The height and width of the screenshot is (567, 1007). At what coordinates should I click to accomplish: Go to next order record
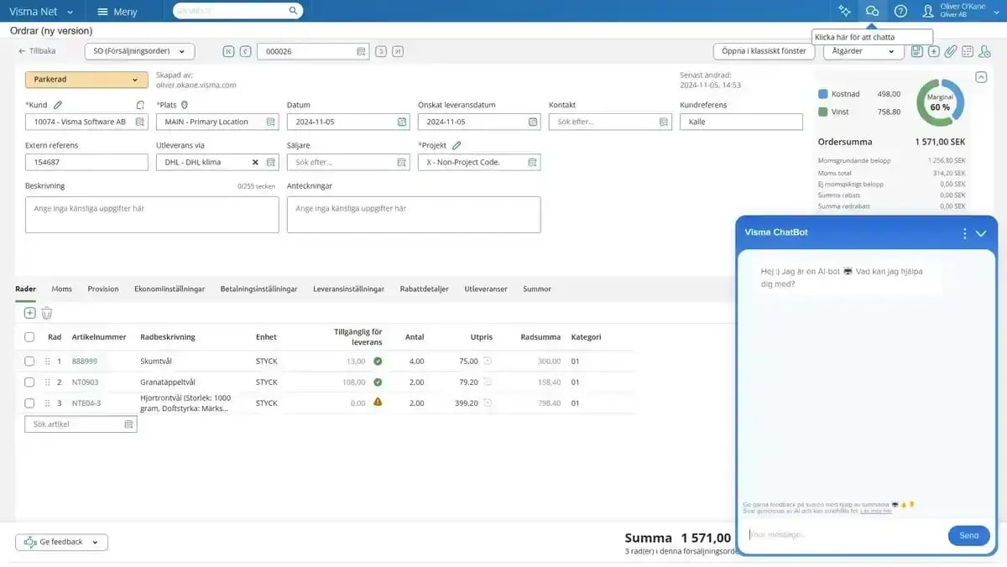(x=381, y=51)
